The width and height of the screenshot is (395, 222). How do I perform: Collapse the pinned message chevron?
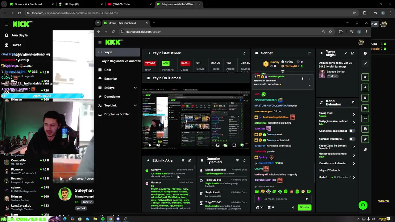[x=310, y=85]
